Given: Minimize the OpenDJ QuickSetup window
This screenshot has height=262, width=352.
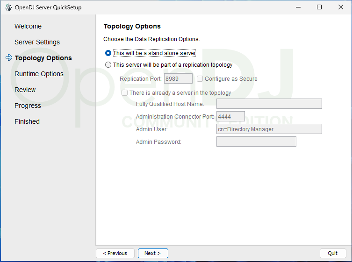Looking at the screenshot, I should (297, 7).
